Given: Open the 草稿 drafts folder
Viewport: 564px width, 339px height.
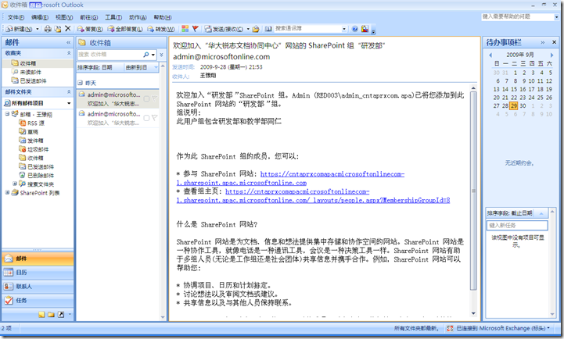Looking at the screenshot, I should (x=29, y=132).
